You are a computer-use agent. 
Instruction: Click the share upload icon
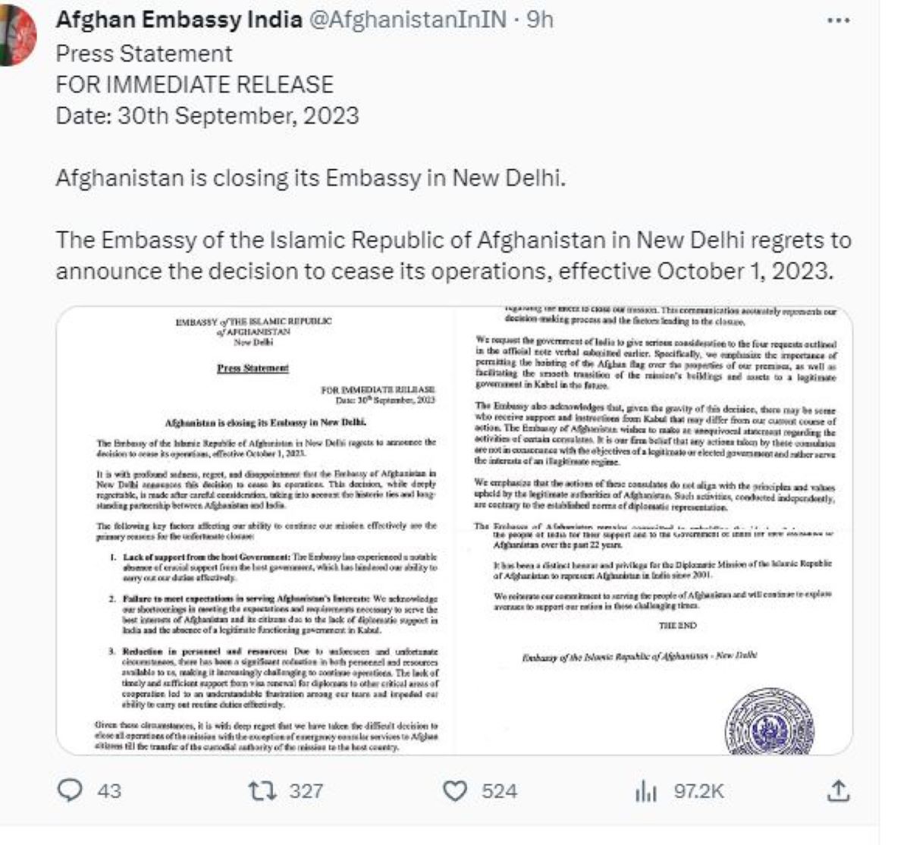[838, 791]
